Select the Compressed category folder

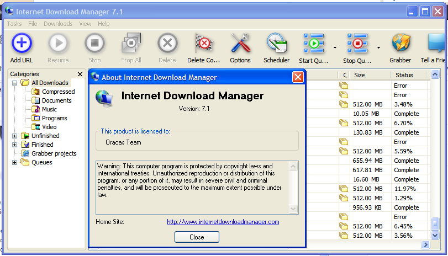click(53, 92)
